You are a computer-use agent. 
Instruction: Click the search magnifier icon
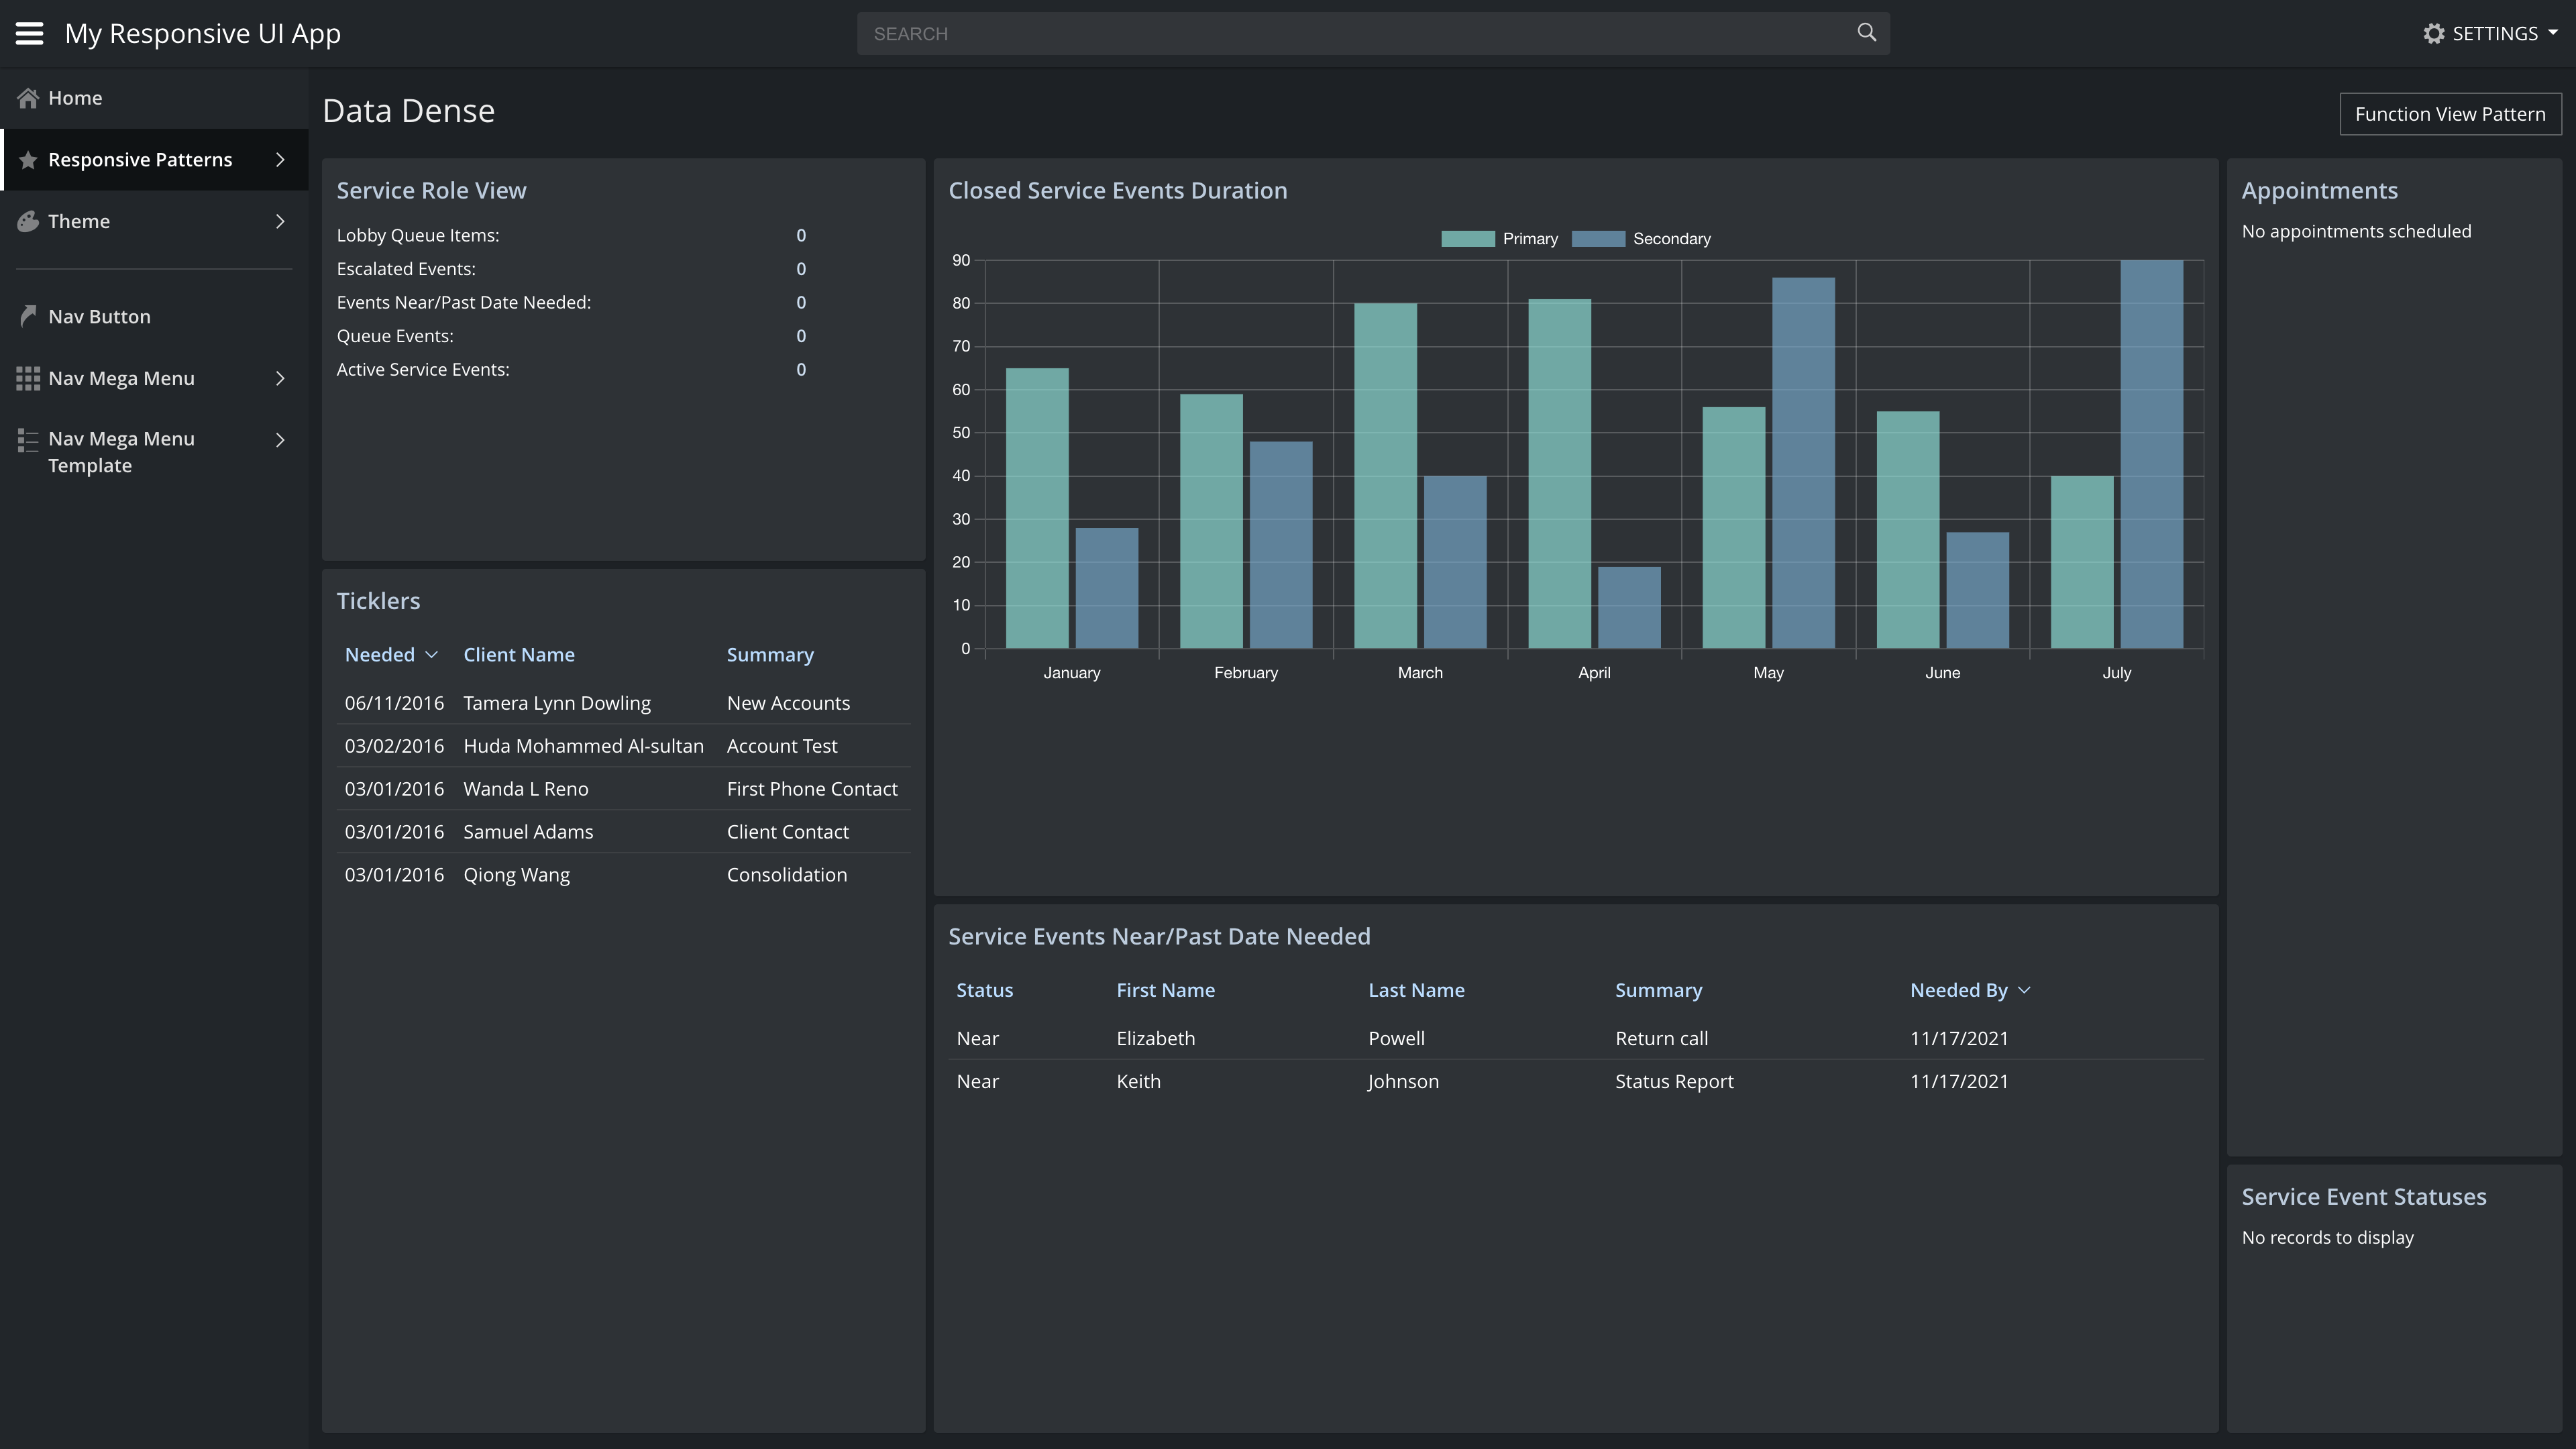coord(1866,32)
